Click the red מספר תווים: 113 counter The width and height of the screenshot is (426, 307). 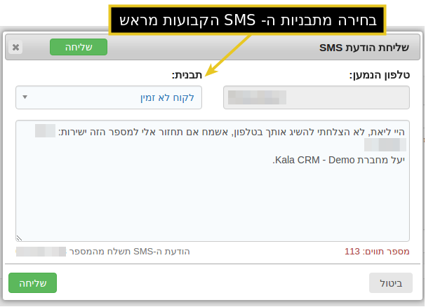[x=377, y=252]
